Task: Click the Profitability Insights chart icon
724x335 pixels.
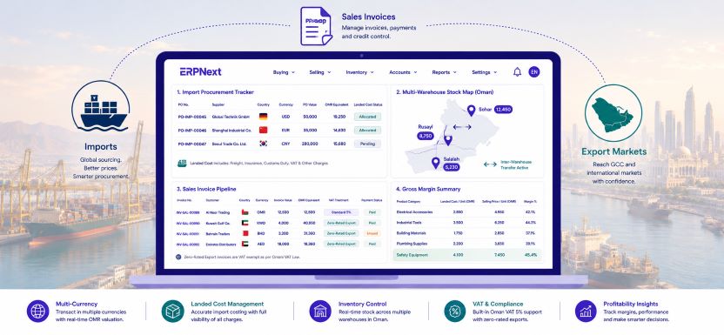Action: coord(586,311)
